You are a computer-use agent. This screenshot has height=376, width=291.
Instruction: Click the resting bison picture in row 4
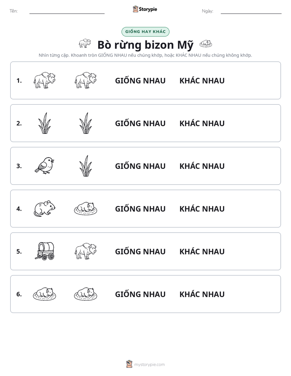coord(86,209)
